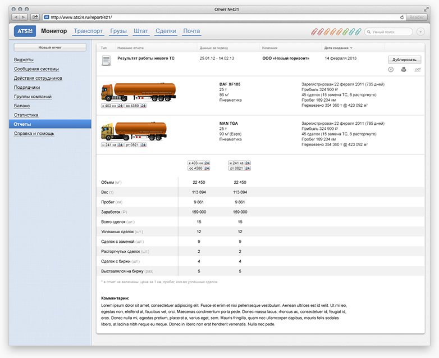
Task: Click plate ос 4580 under DAF truck
Action: tap(135, 106)
